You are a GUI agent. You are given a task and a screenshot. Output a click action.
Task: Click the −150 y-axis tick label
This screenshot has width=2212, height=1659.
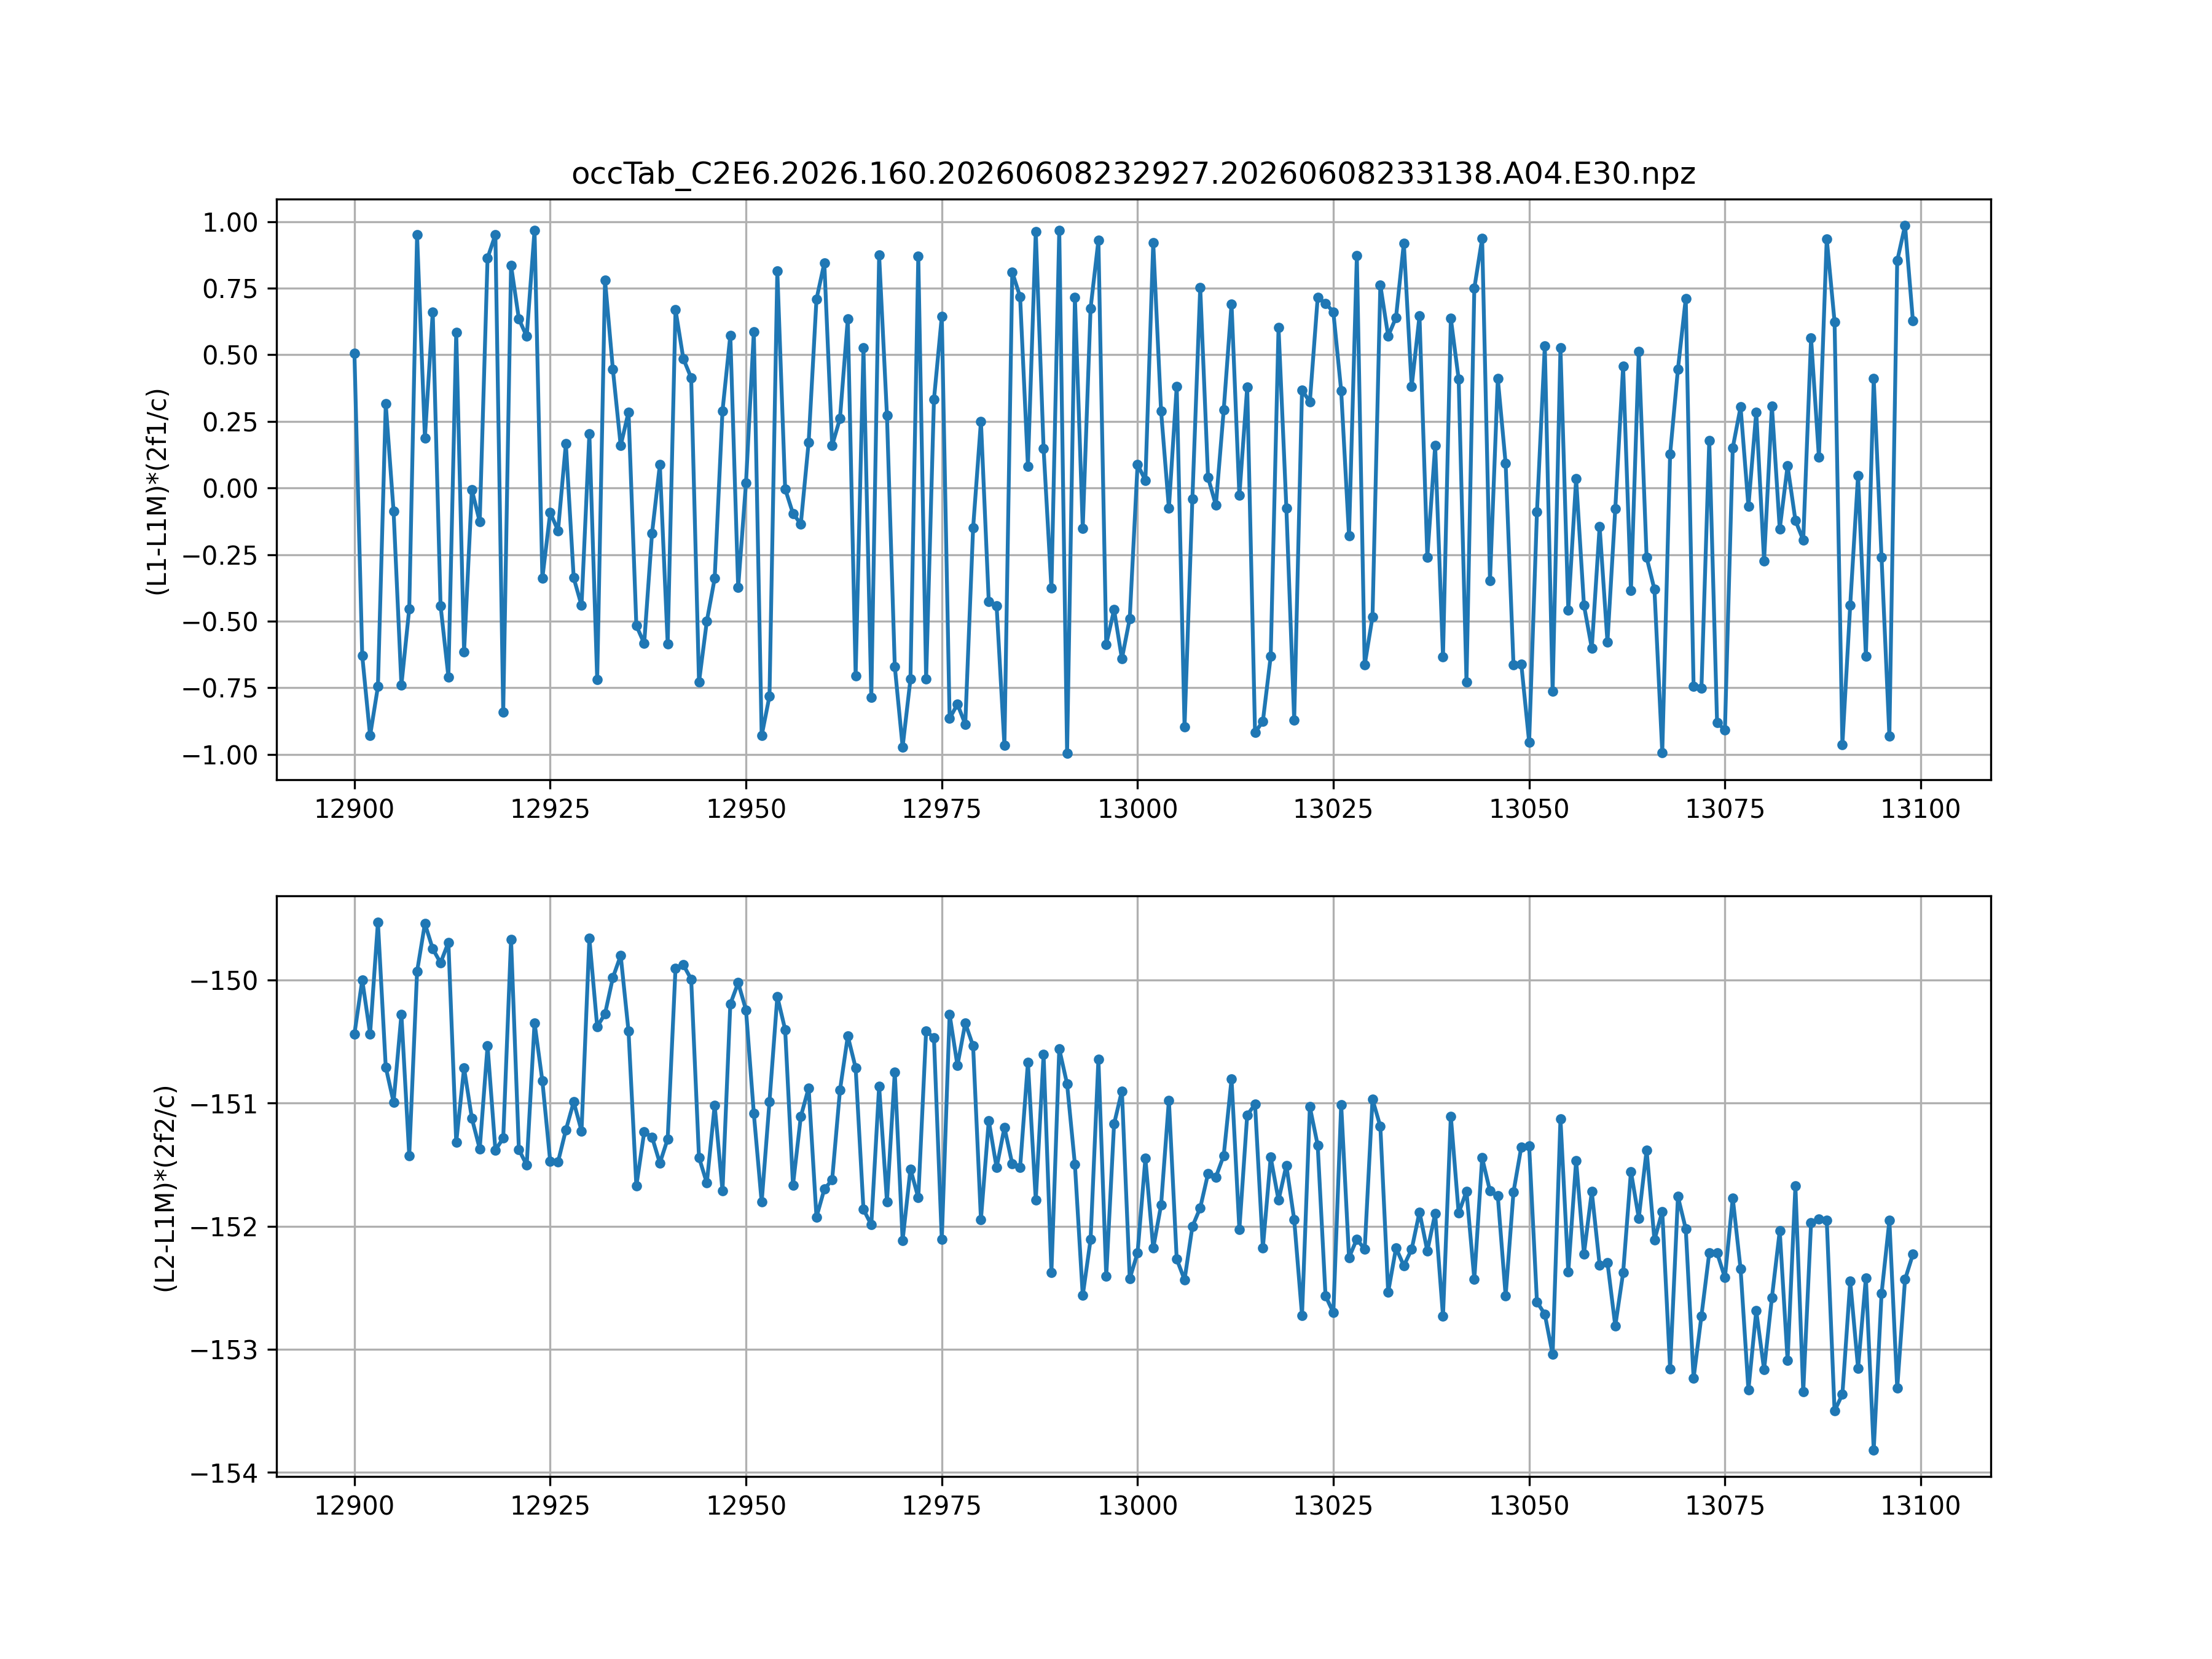pyautogui.click(x=224, y=981)
